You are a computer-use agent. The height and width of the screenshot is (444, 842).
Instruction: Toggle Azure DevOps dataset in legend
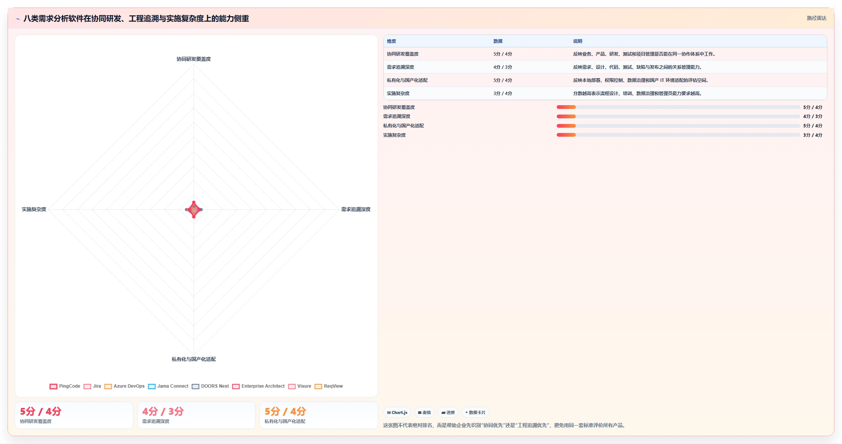tap(124, 386)
